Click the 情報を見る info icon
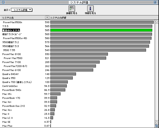The height and width of the screenshot is (128, 159). 90,9
